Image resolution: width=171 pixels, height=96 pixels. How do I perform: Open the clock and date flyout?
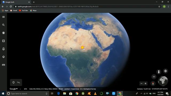click(x=160, y=94)
